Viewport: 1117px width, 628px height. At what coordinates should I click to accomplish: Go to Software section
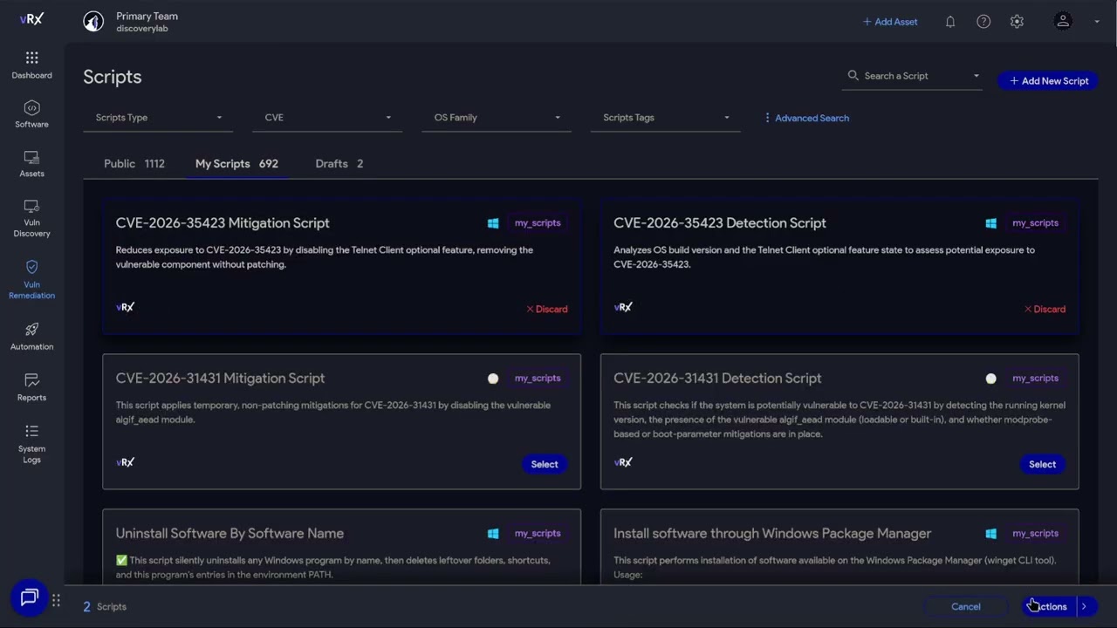tap(31, 114)
